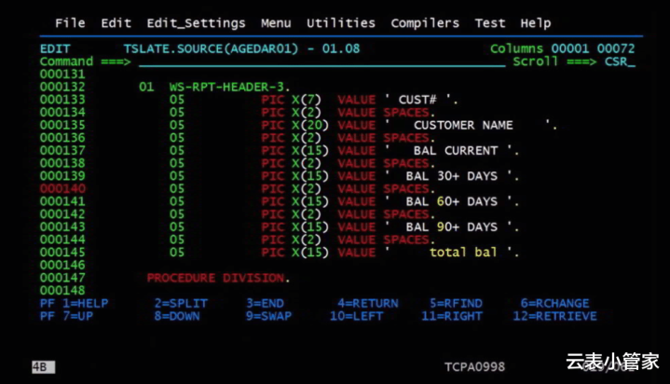Viewport: 670px width, 384px height.
Task: Click the Scroll CSR field
Action: pos(620,62)
